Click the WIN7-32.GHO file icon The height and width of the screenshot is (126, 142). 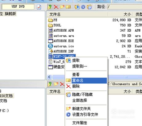[x=51, y=57]
